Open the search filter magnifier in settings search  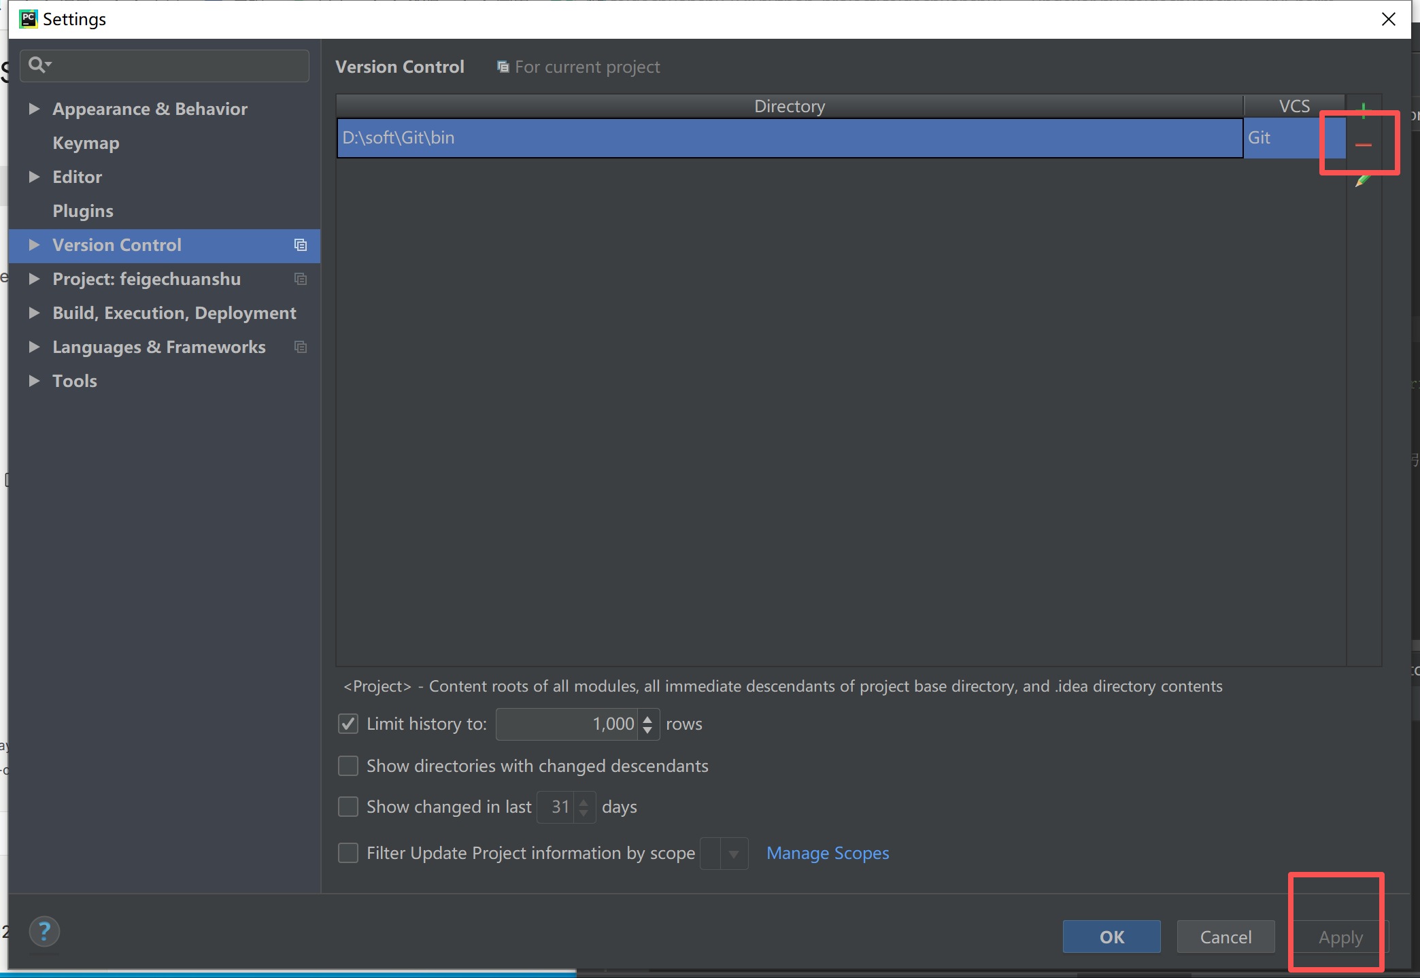(39, 65)
